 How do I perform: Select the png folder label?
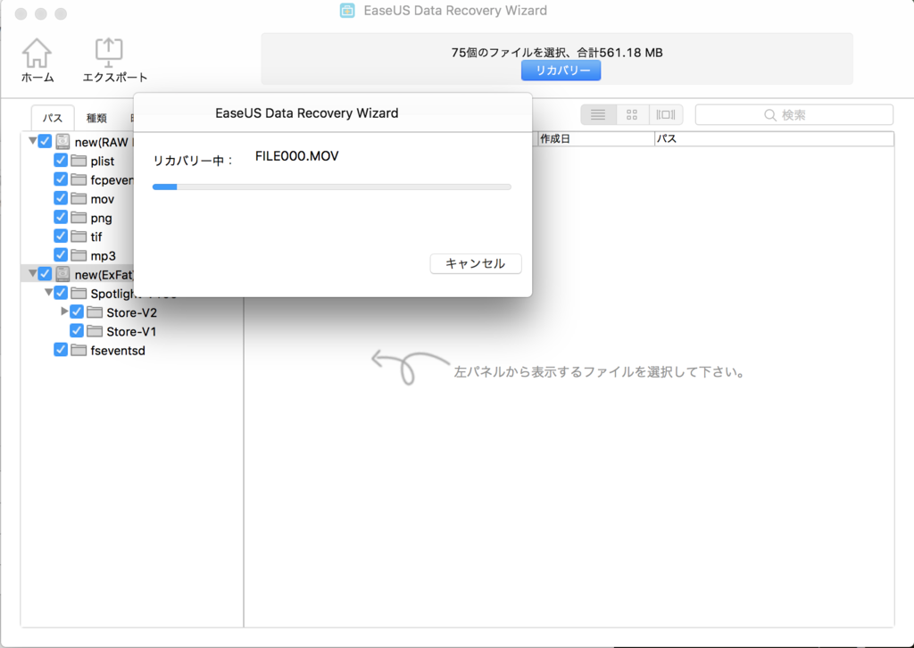[102, 219]
